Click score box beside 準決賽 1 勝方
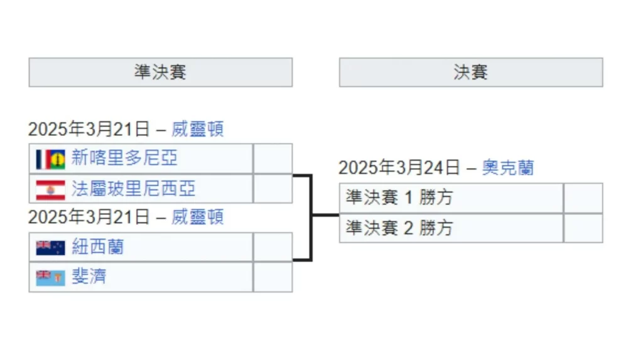 (583, 198)
